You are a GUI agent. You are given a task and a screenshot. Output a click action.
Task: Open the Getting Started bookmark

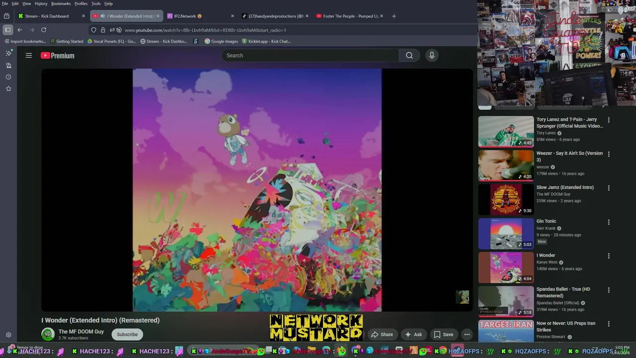point(66,41)
